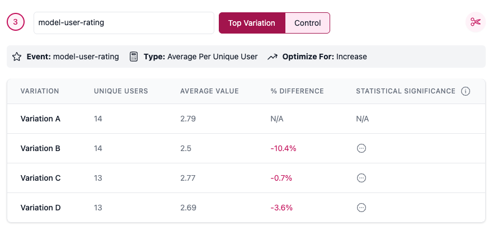Click the % Difference column header
The width and height of the screenshot is (493, 235).
[297, 91]
